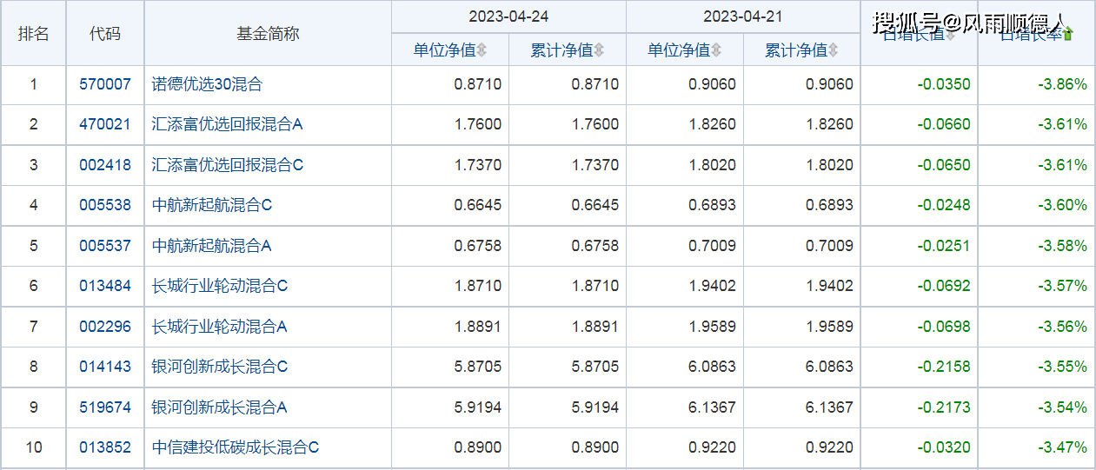Open the 汇添富优选回报混合C fund link
This screenshot has width=1096, height=470.
pyautogui.click(x=228, y=165)
